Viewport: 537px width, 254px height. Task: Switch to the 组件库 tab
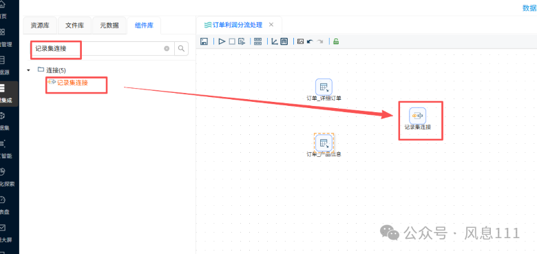[144, 25]
